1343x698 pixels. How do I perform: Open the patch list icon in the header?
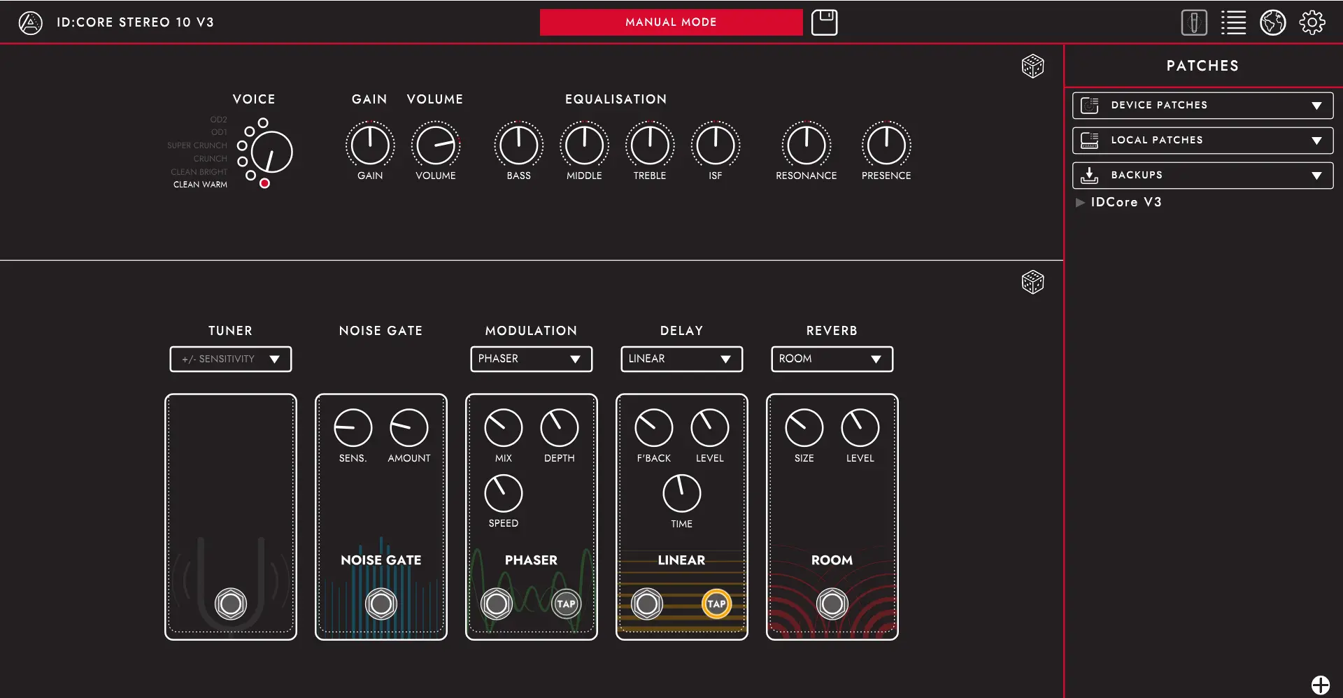1233,22
